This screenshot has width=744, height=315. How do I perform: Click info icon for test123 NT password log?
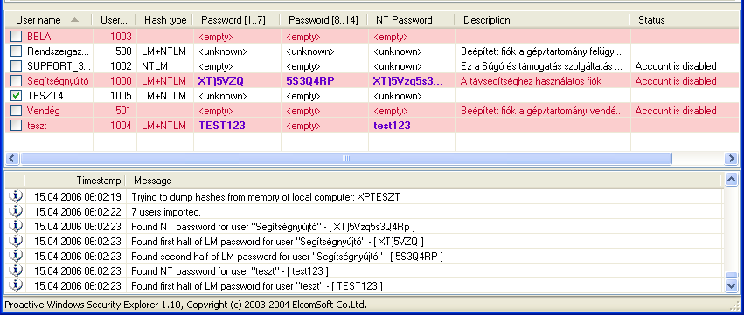pyautogui.click(x=16, y=271)
